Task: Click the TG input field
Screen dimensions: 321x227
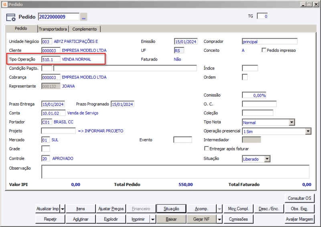Action: [x=262, y=16]
